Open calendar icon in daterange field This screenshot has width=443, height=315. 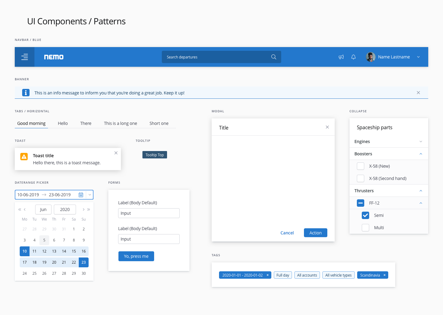pos(81,195)
